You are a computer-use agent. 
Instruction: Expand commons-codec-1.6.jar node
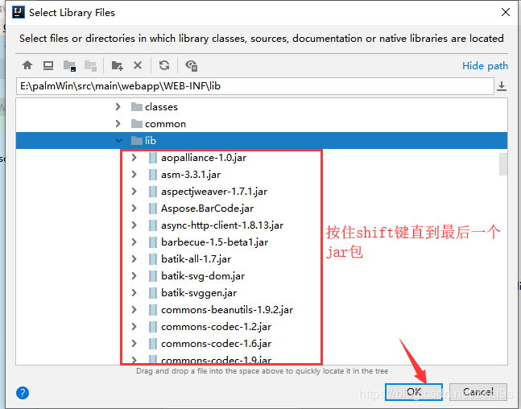(x=134, y=344)
